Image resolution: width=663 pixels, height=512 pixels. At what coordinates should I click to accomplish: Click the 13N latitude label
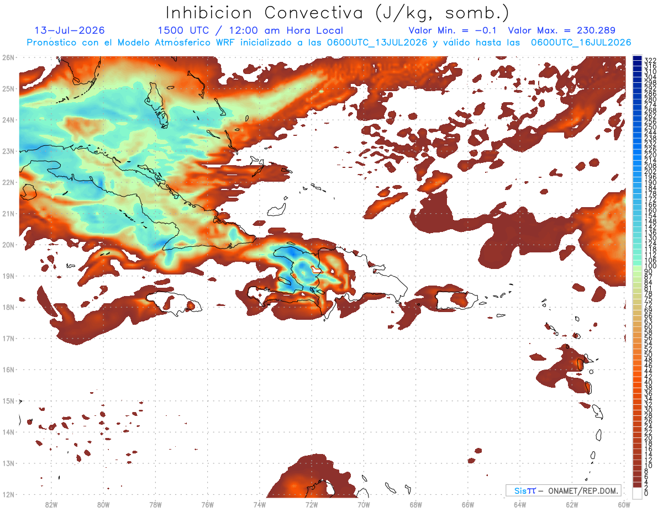tap(8, 463)
